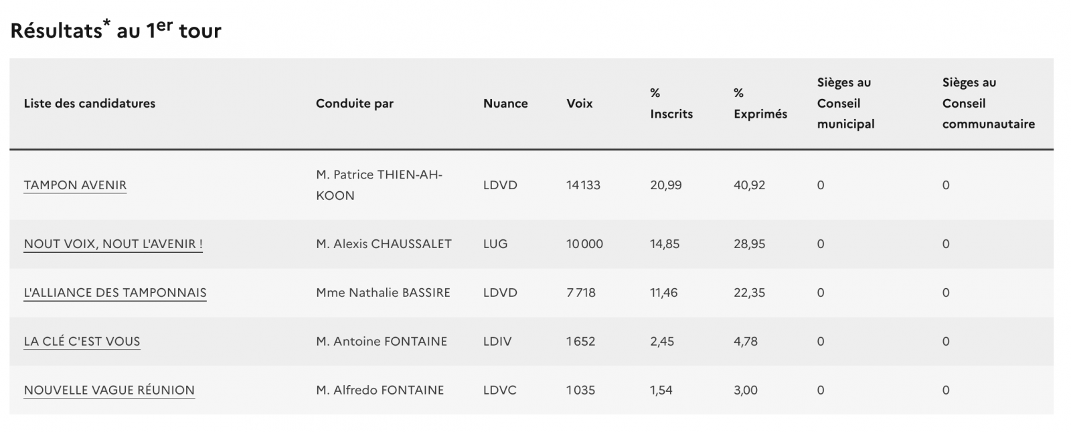Select the Nuance column header

505,104
